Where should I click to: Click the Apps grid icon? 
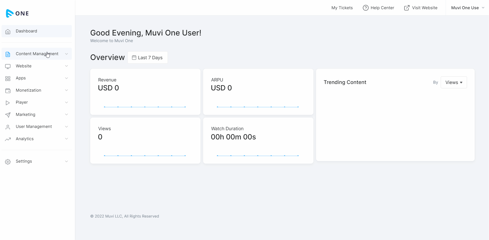pyautogui.click(x=8, y=78)
